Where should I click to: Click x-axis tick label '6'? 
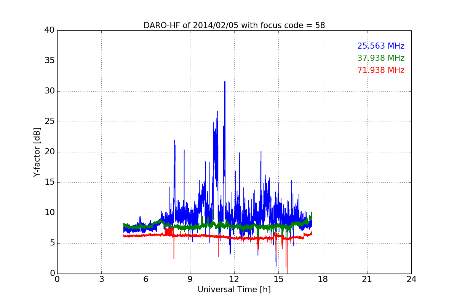tap(146, 279)
